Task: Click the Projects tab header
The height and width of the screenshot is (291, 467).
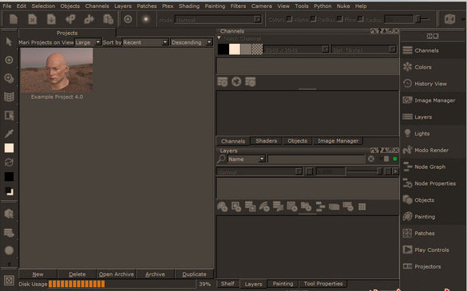Action: pos(67,33)
